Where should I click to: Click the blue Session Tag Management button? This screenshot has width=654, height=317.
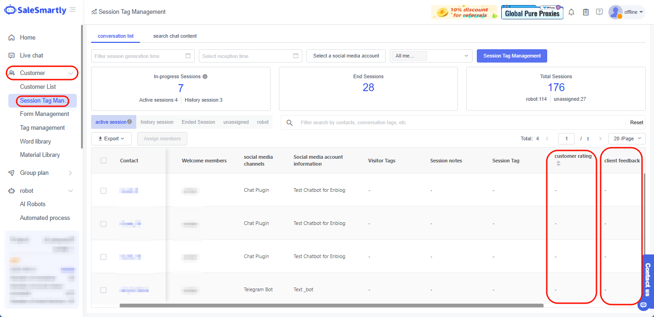pyautogui.click(x=512, y=56)
